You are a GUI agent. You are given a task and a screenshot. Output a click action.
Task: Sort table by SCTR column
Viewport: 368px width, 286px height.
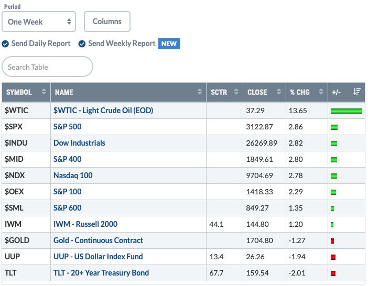224,92
